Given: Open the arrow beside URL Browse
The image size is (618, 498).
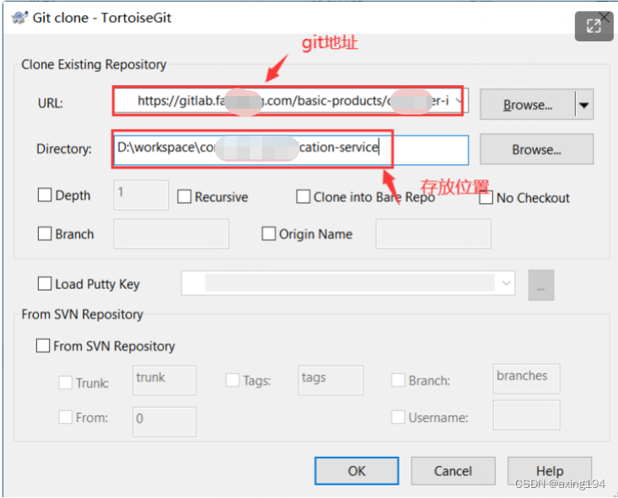Looking at the screenshot, I should (x=584, y=104).
